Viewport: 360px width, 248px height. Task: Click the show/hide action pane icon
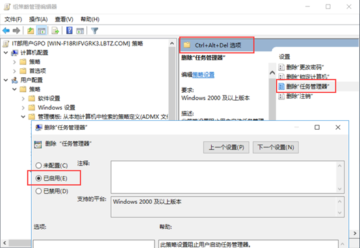click(x=80, y=31)
